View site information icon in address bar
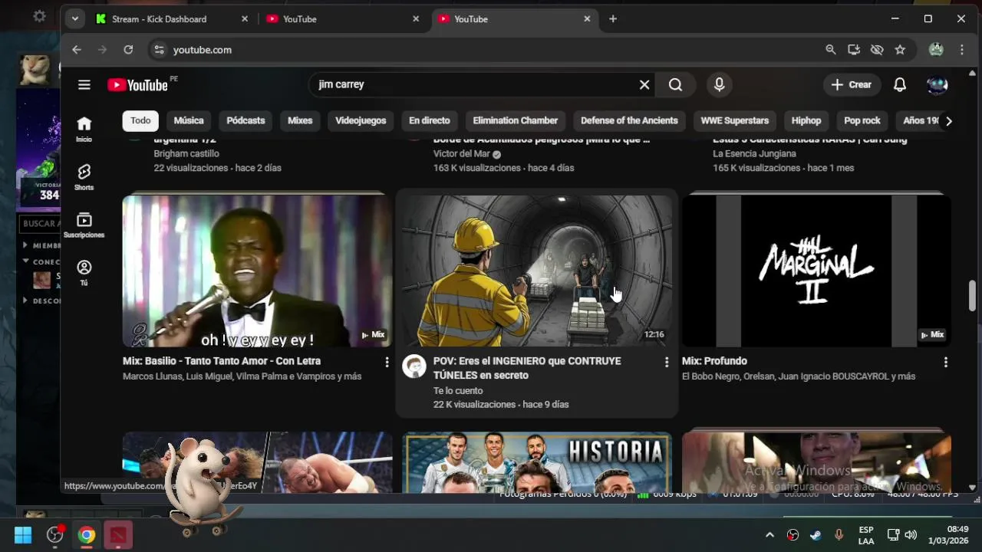The width and height of the screenshot is (982, 552). pyautogui.click(x=159, y=50)
